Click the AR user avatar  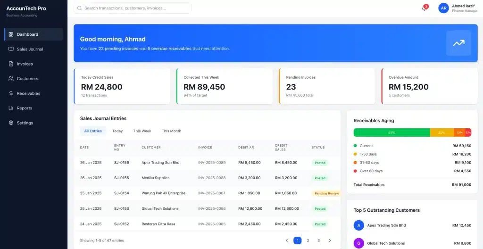(x=443, y=8)
